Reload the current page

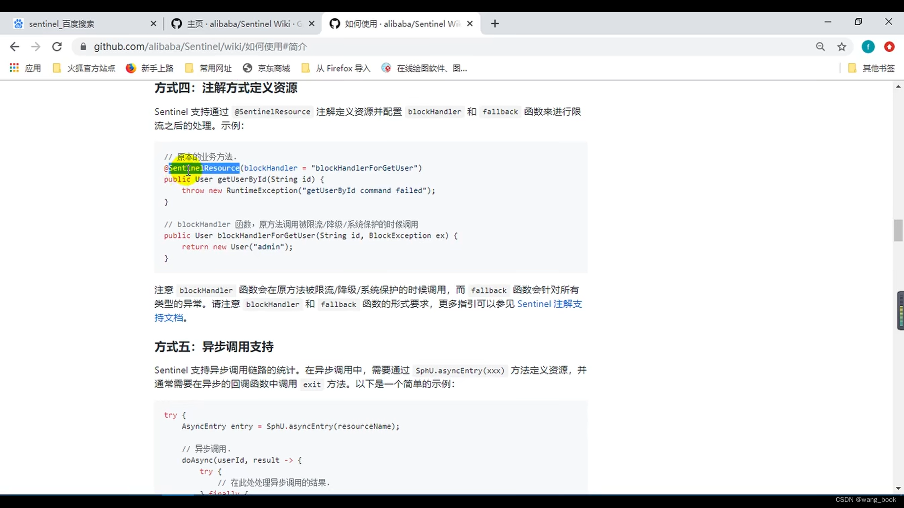pos(57,47)
